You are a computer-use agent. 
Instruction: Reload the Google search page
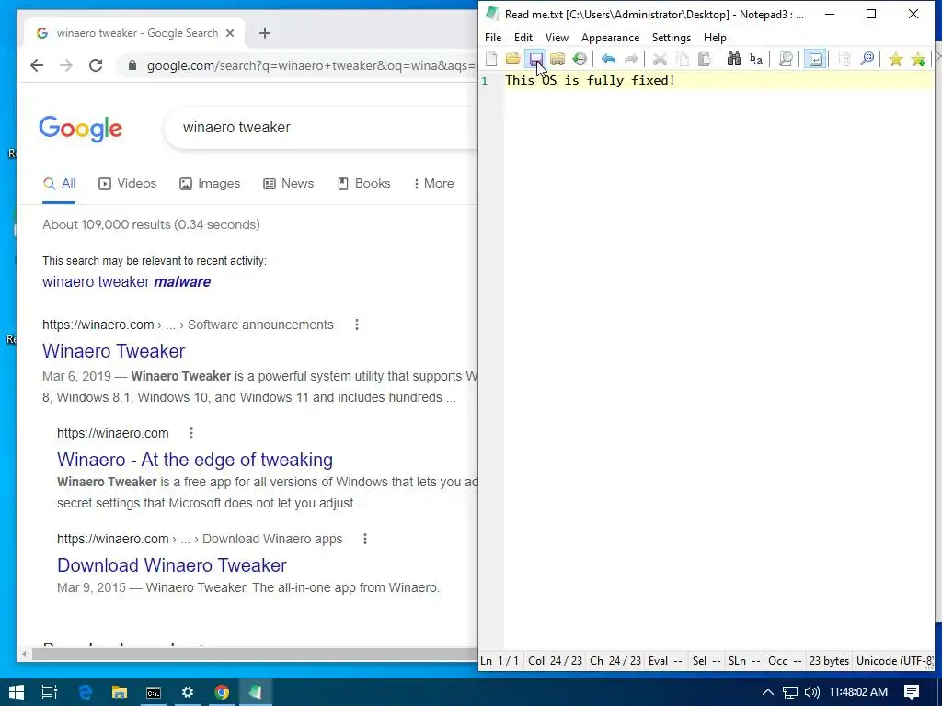click(96, 65)
